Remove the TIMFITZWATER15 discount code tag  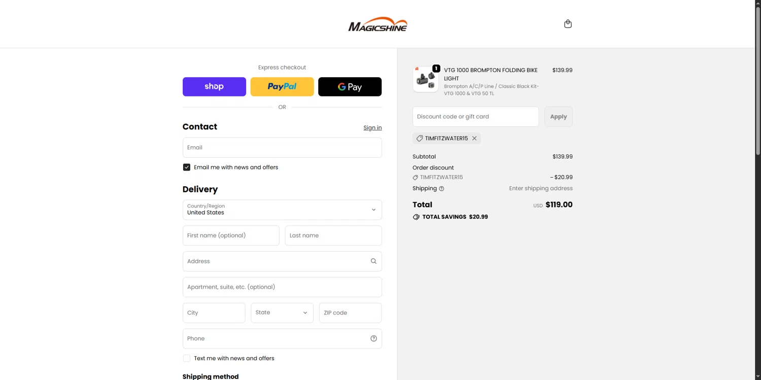474,138
